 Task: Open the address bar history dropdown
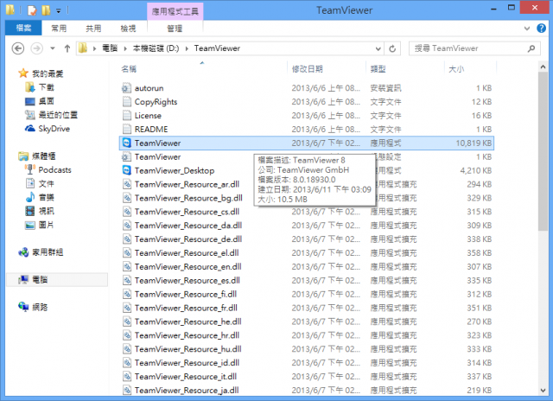378,48
